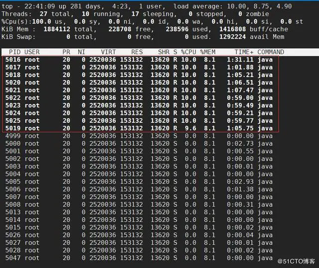Click thread PID 5026
The image size is (319, 268).
13,235
